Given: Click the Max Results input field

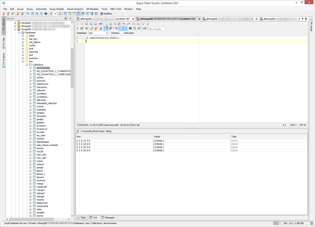Looking at the screenshot, I should coord(157,29).
